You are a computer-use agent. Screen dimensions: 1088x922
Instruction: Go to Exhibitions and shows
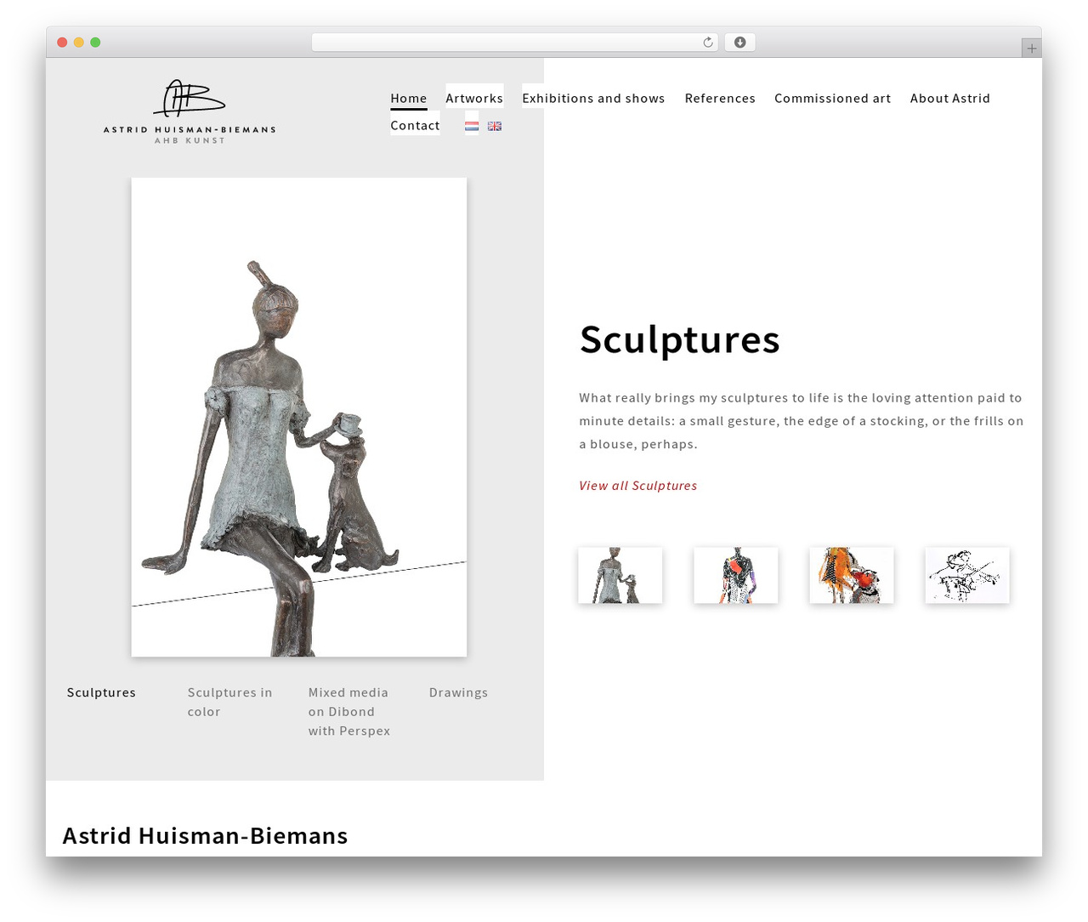tap(593, 99)
